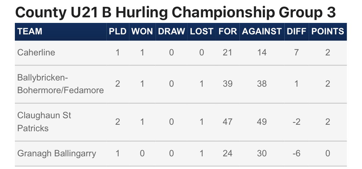Select the WON column header
Screen dimensions: 362x169
tap(142, 31)
